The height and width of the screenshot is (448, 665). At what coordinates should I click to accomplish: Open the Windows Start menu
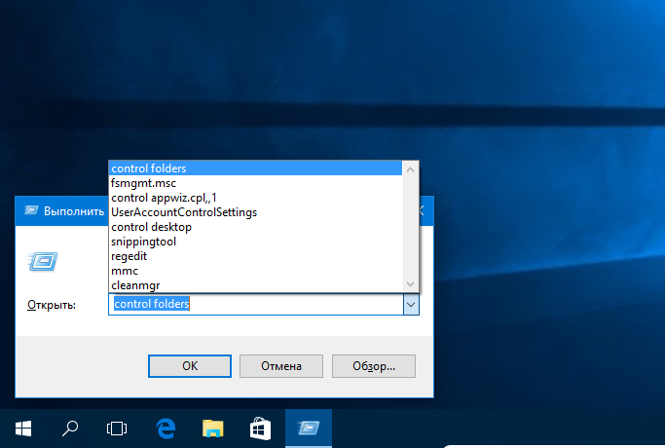click(23, 429)
